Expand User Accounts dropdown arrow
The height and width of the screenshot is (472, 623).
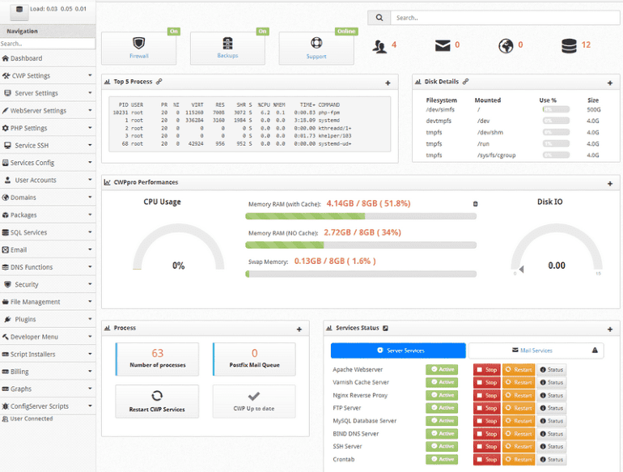coord(90,180)
